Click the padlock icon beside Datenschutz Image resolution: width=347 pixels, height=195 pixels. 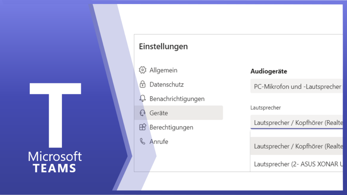tap(143, 84)
